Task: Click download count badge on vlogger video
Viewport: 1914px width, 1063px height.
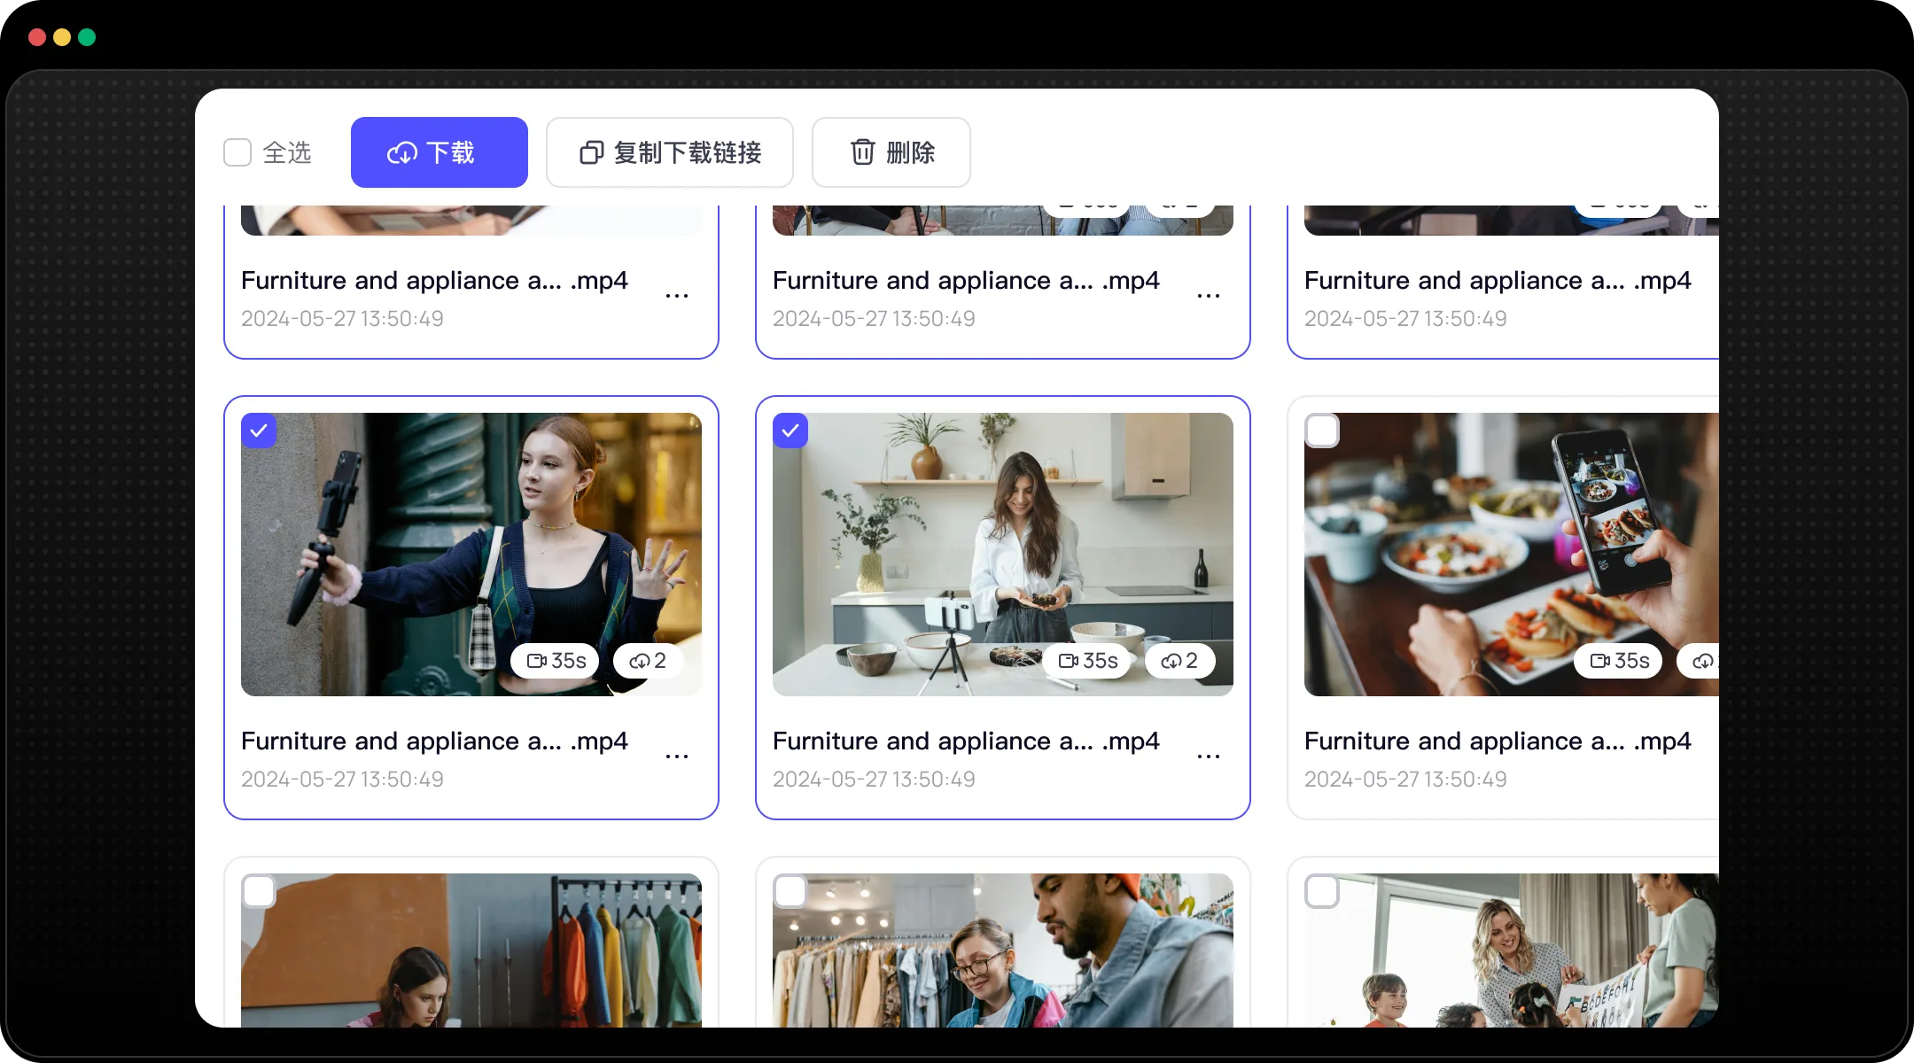Action: point(648,661)
